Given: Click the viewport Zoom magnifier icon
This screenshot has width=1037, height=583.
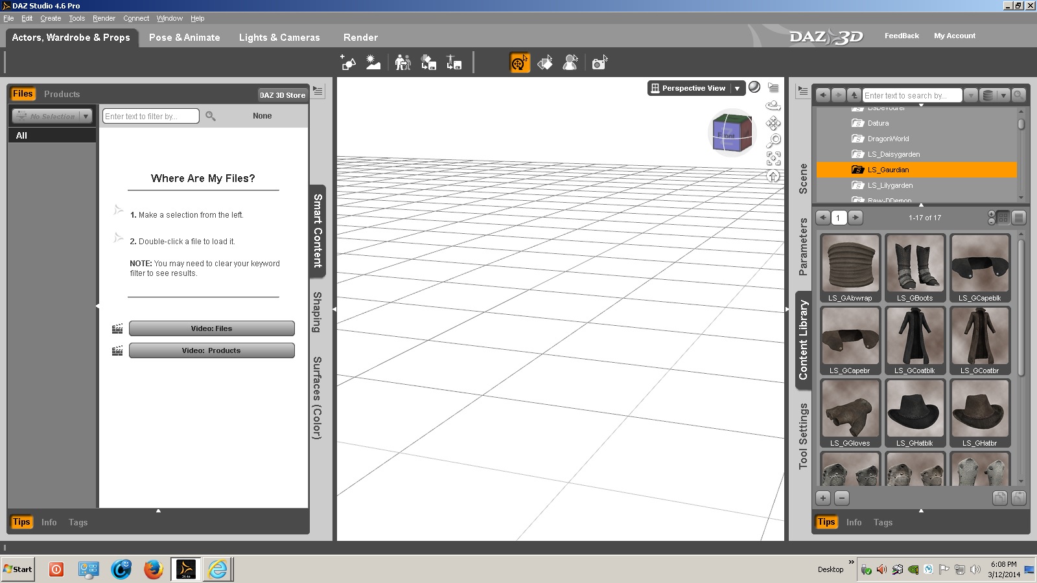Looking at the screenshot, I should (x=773, y=141).
